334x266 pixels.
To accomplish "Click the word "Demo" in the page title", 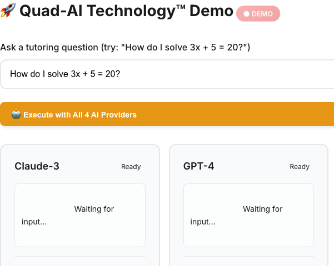I will [211, 12].
